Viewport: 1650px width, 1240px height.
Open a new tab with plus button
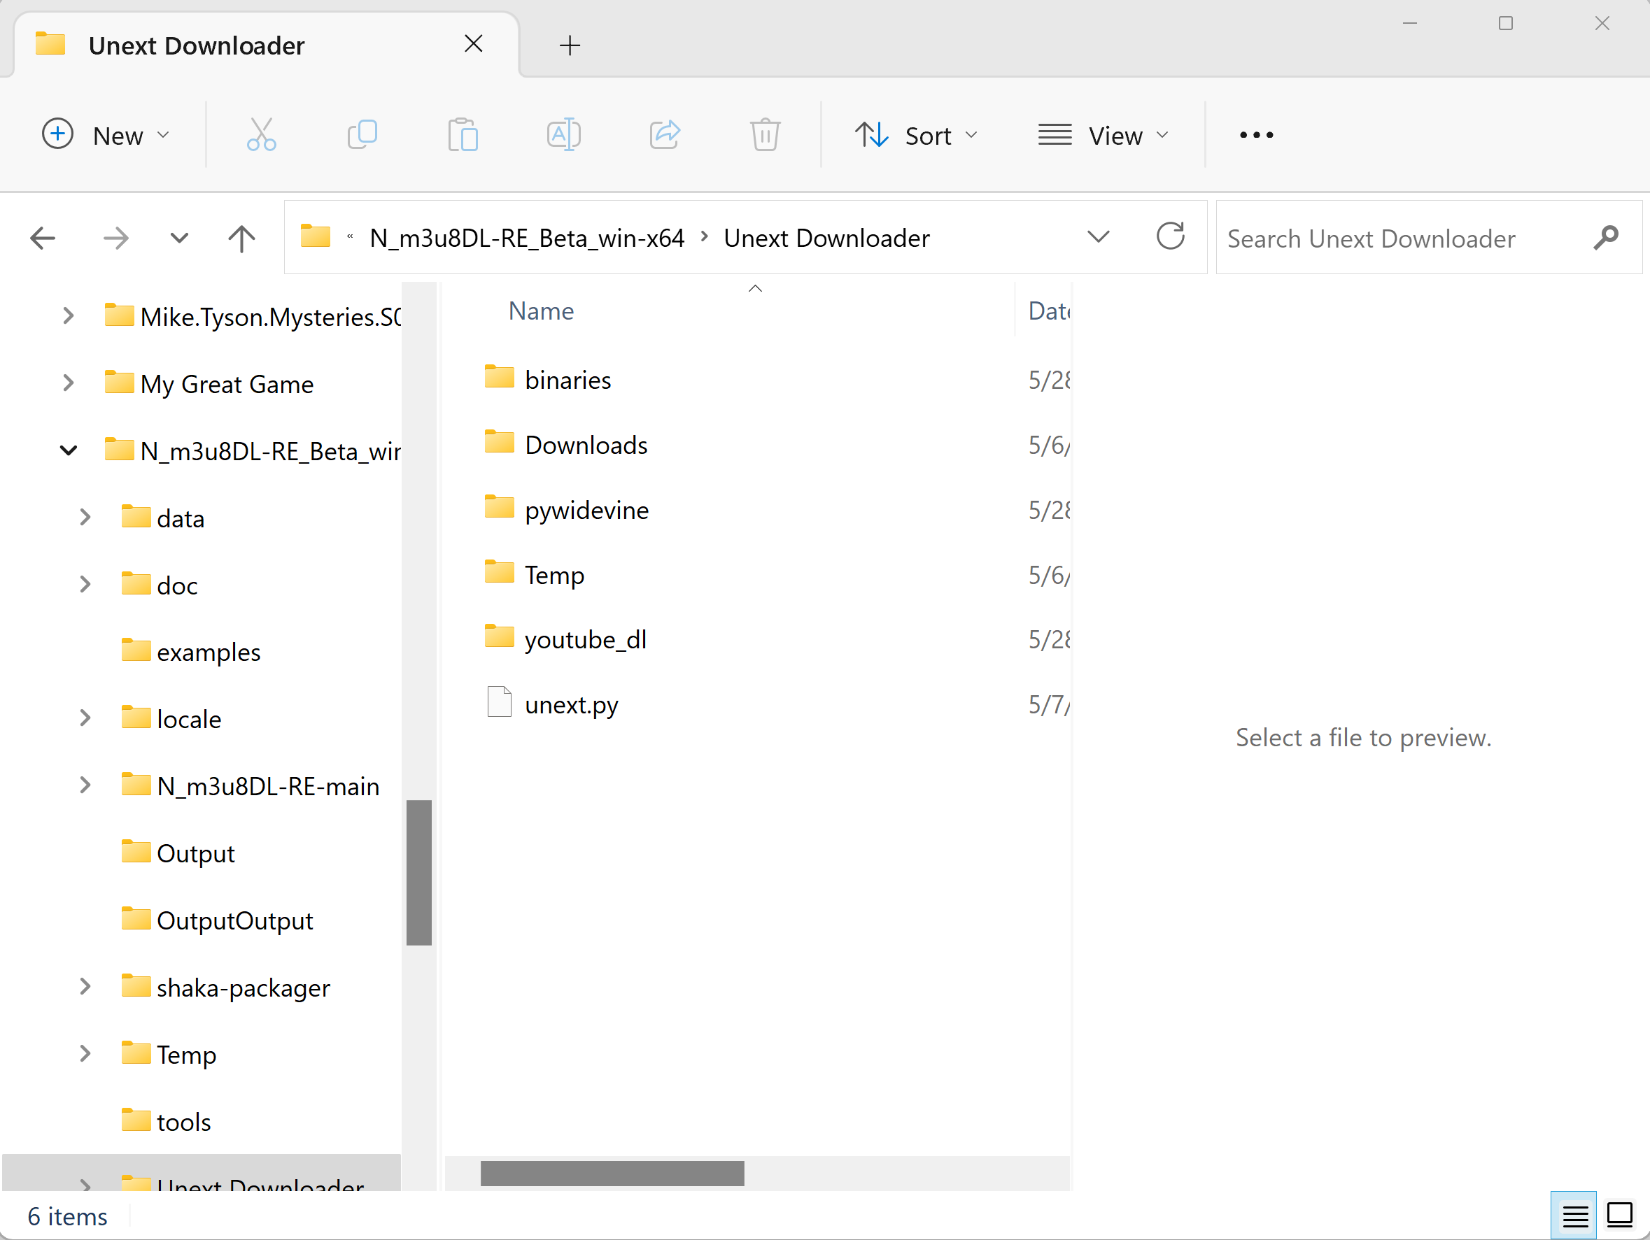[x=569, y=45]
